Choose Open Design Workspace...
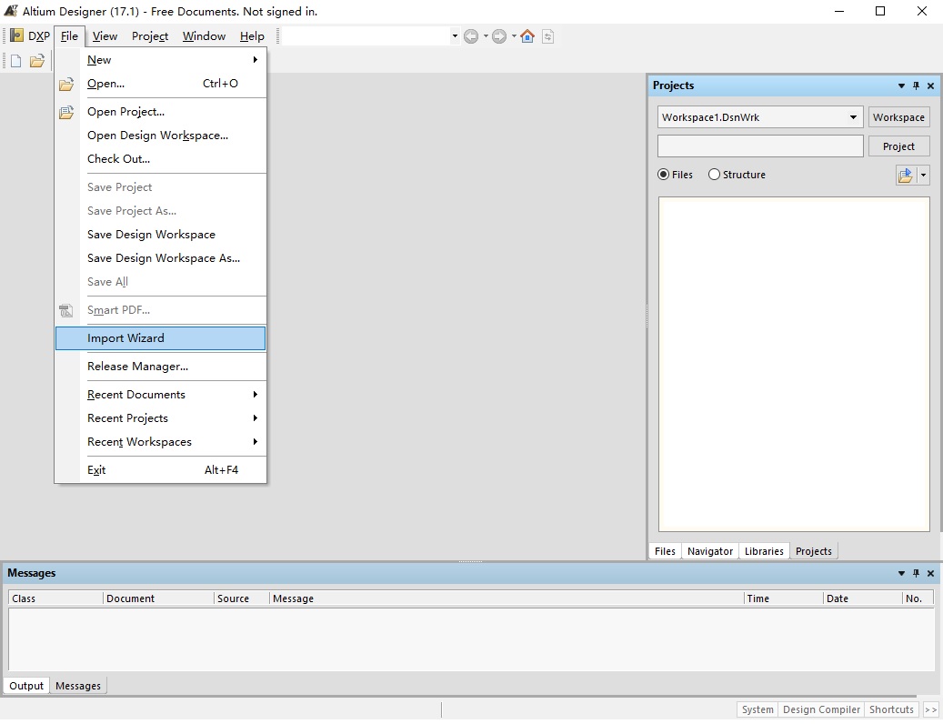The height and width of the screenshot is (724, 943). click(161, 136)
